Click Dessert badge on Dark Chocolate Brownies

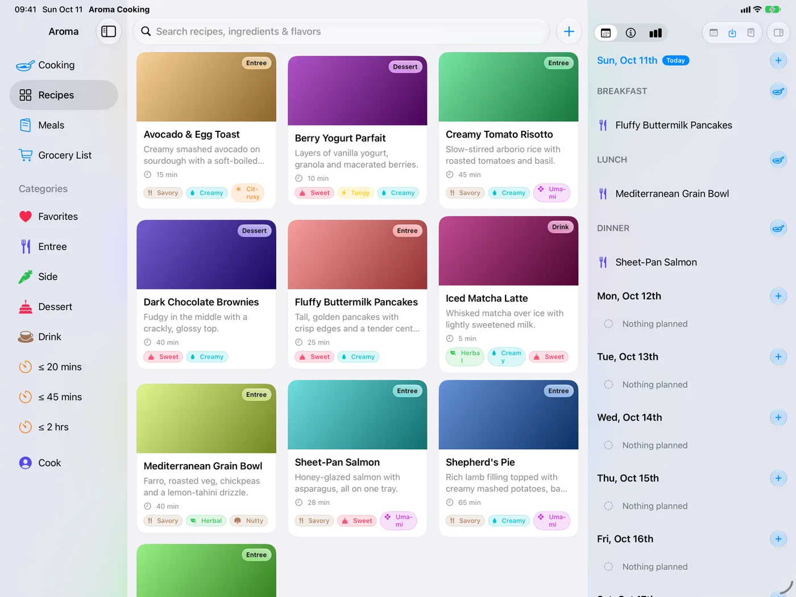point(254,231)
